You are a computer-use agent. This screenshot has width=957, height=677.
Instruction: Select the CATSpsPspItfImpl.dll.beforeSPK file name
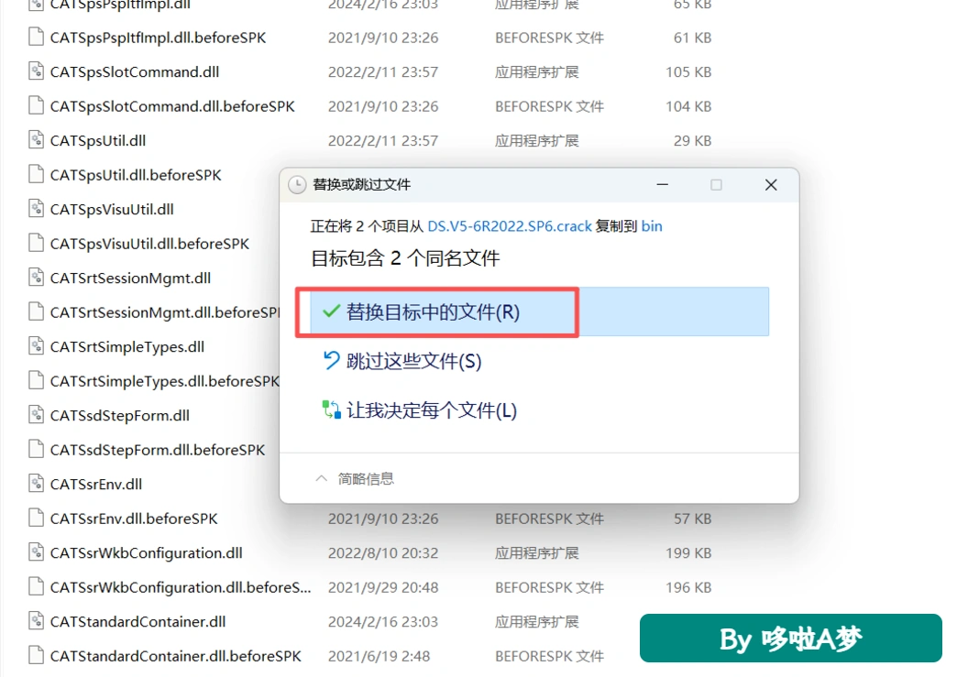point(158,38)
